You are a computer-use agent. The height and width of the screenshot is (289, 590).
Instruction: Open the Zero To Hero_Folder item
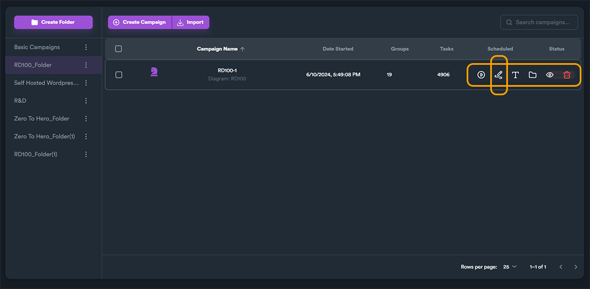tap(42, 119)
